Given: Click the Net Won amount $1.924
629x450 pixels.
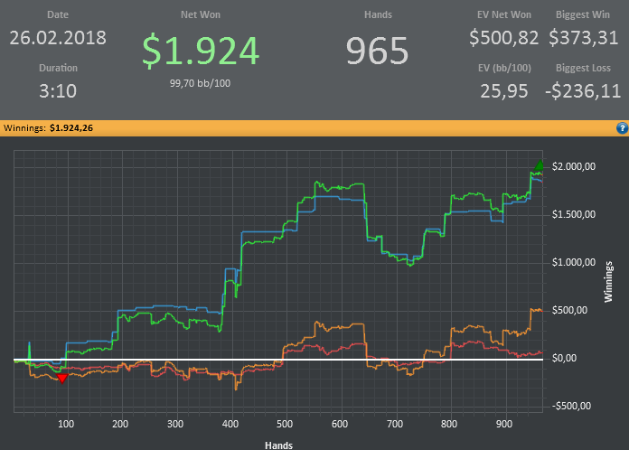Looking at the screenshot, I should 201,51.
